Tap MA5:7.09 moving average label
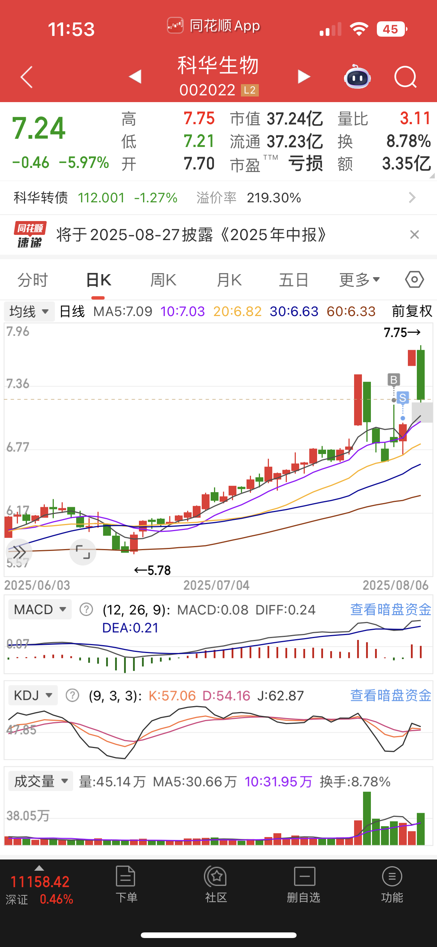 [123, 311]
